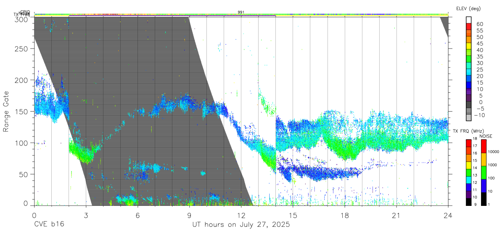Click the plot label 'CVE b16'

point(49,225)
